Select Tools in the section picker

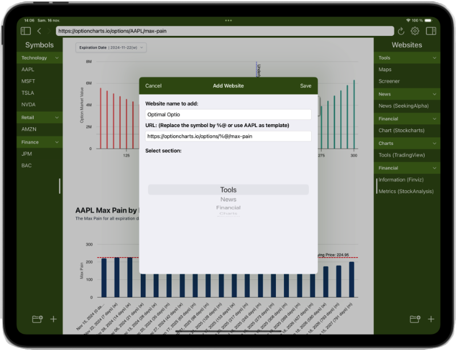pyautogui.click(x=228, y=190)
